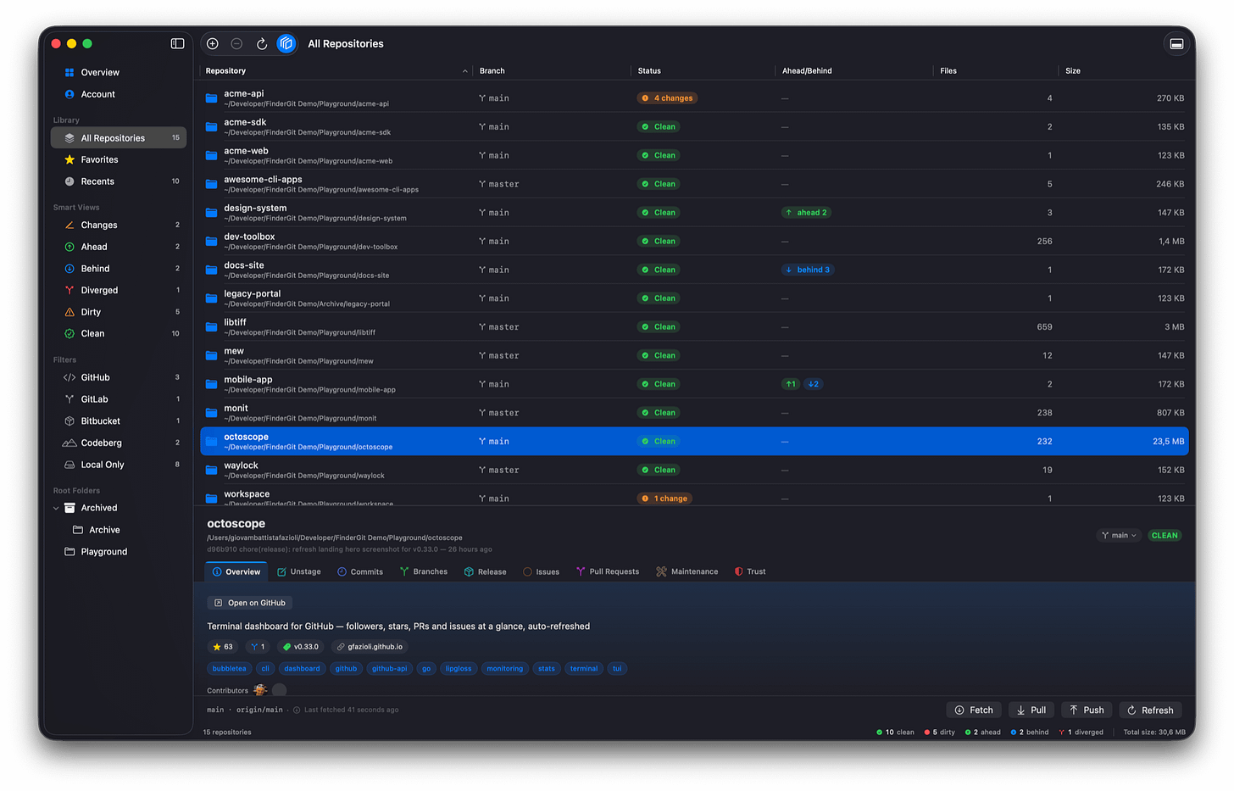This screenshot has height=791, width=1234.
Task: Switch to the Overview tab
Action: (236, 572)
